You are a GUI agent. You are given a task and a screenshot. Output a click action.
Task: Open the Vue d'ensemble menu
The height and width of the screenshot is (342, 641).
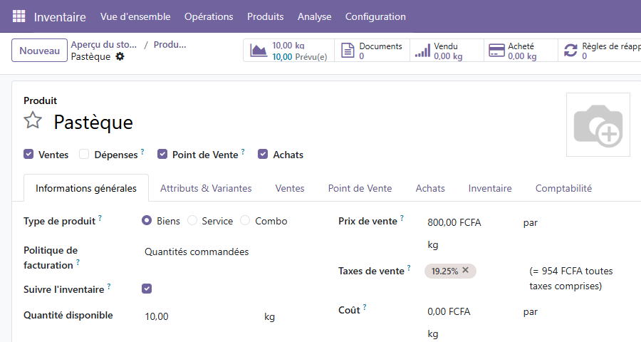(x=135, y=17)
